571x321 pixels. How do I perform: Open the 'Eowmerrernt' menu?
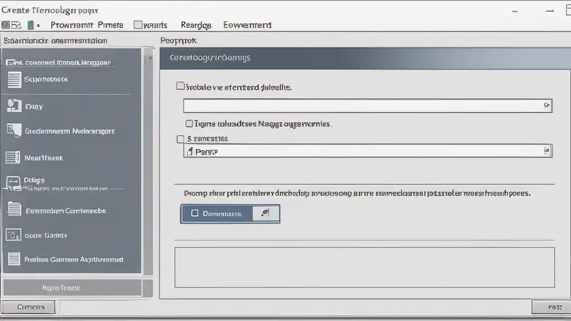point(247,25)
